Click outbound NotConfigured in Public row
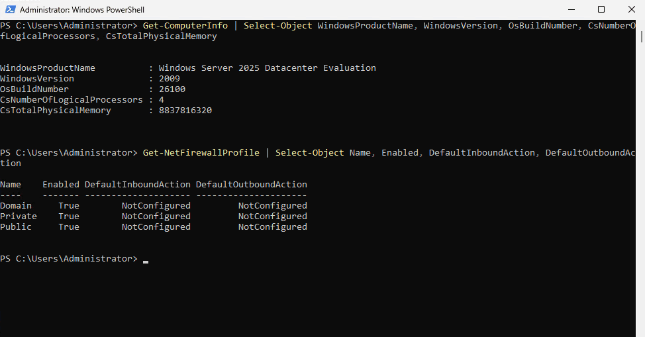Viewport: 645px width, 337px height. [x=273, y=226]
